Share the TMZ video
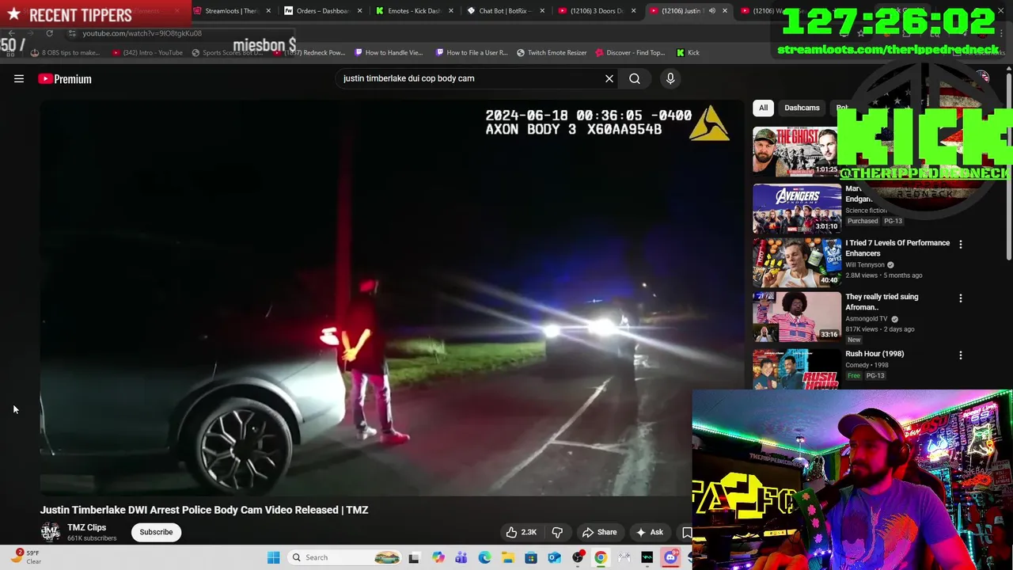The height and width of the screenshot is (570, 1013). pos(599,532)
